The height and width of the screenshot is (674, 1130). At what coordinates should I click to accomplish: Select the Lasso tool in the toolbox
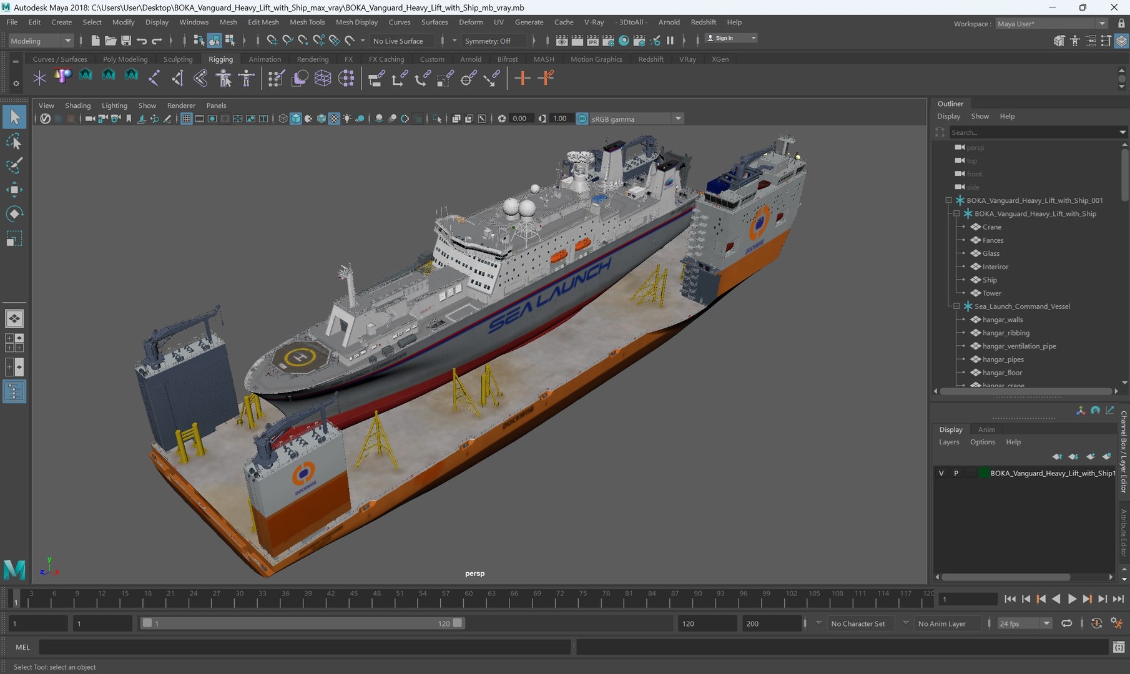coord(14,142)
